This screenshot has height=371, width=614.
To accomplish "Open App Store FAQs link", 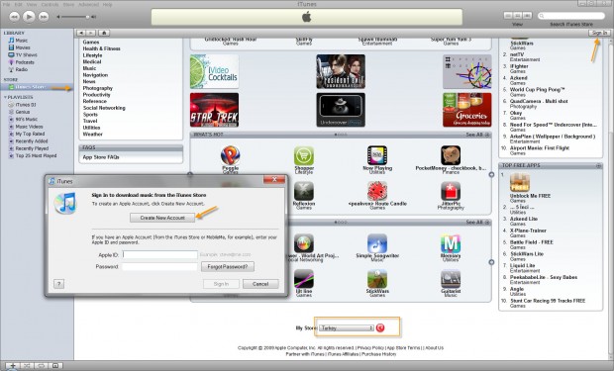I will pyautogui.click(x=101, y=157).
